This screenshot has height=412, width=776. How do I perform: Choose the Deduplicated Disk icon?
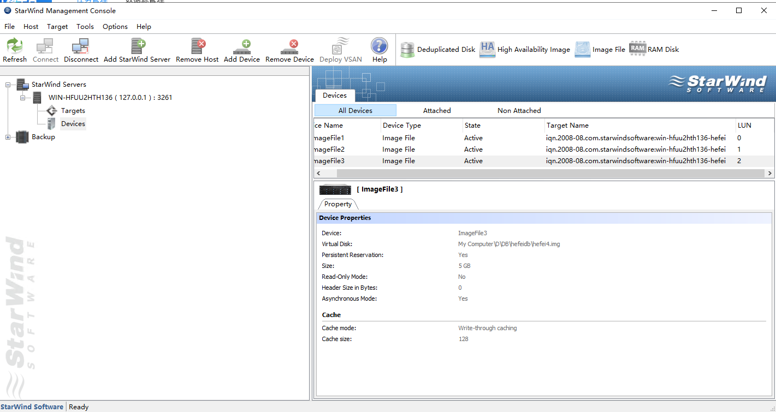407,49
